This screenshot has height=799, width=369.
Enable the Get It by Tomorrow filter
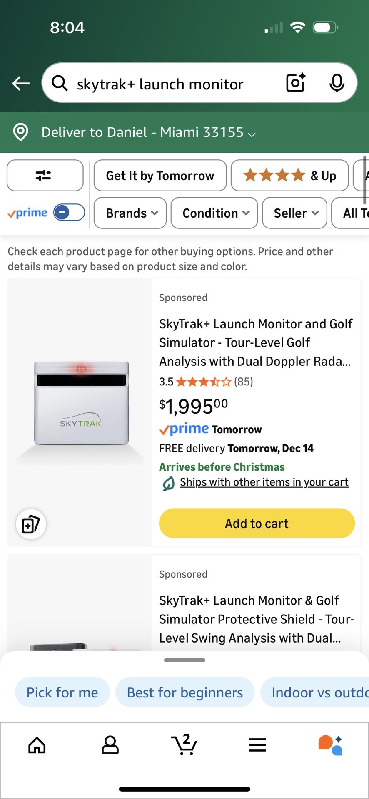click(x=160, y=176)
